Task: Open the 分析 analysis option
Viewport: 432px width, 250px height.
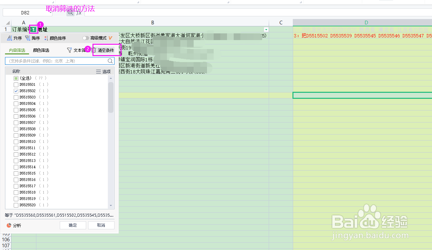Action: coord(14,225)
